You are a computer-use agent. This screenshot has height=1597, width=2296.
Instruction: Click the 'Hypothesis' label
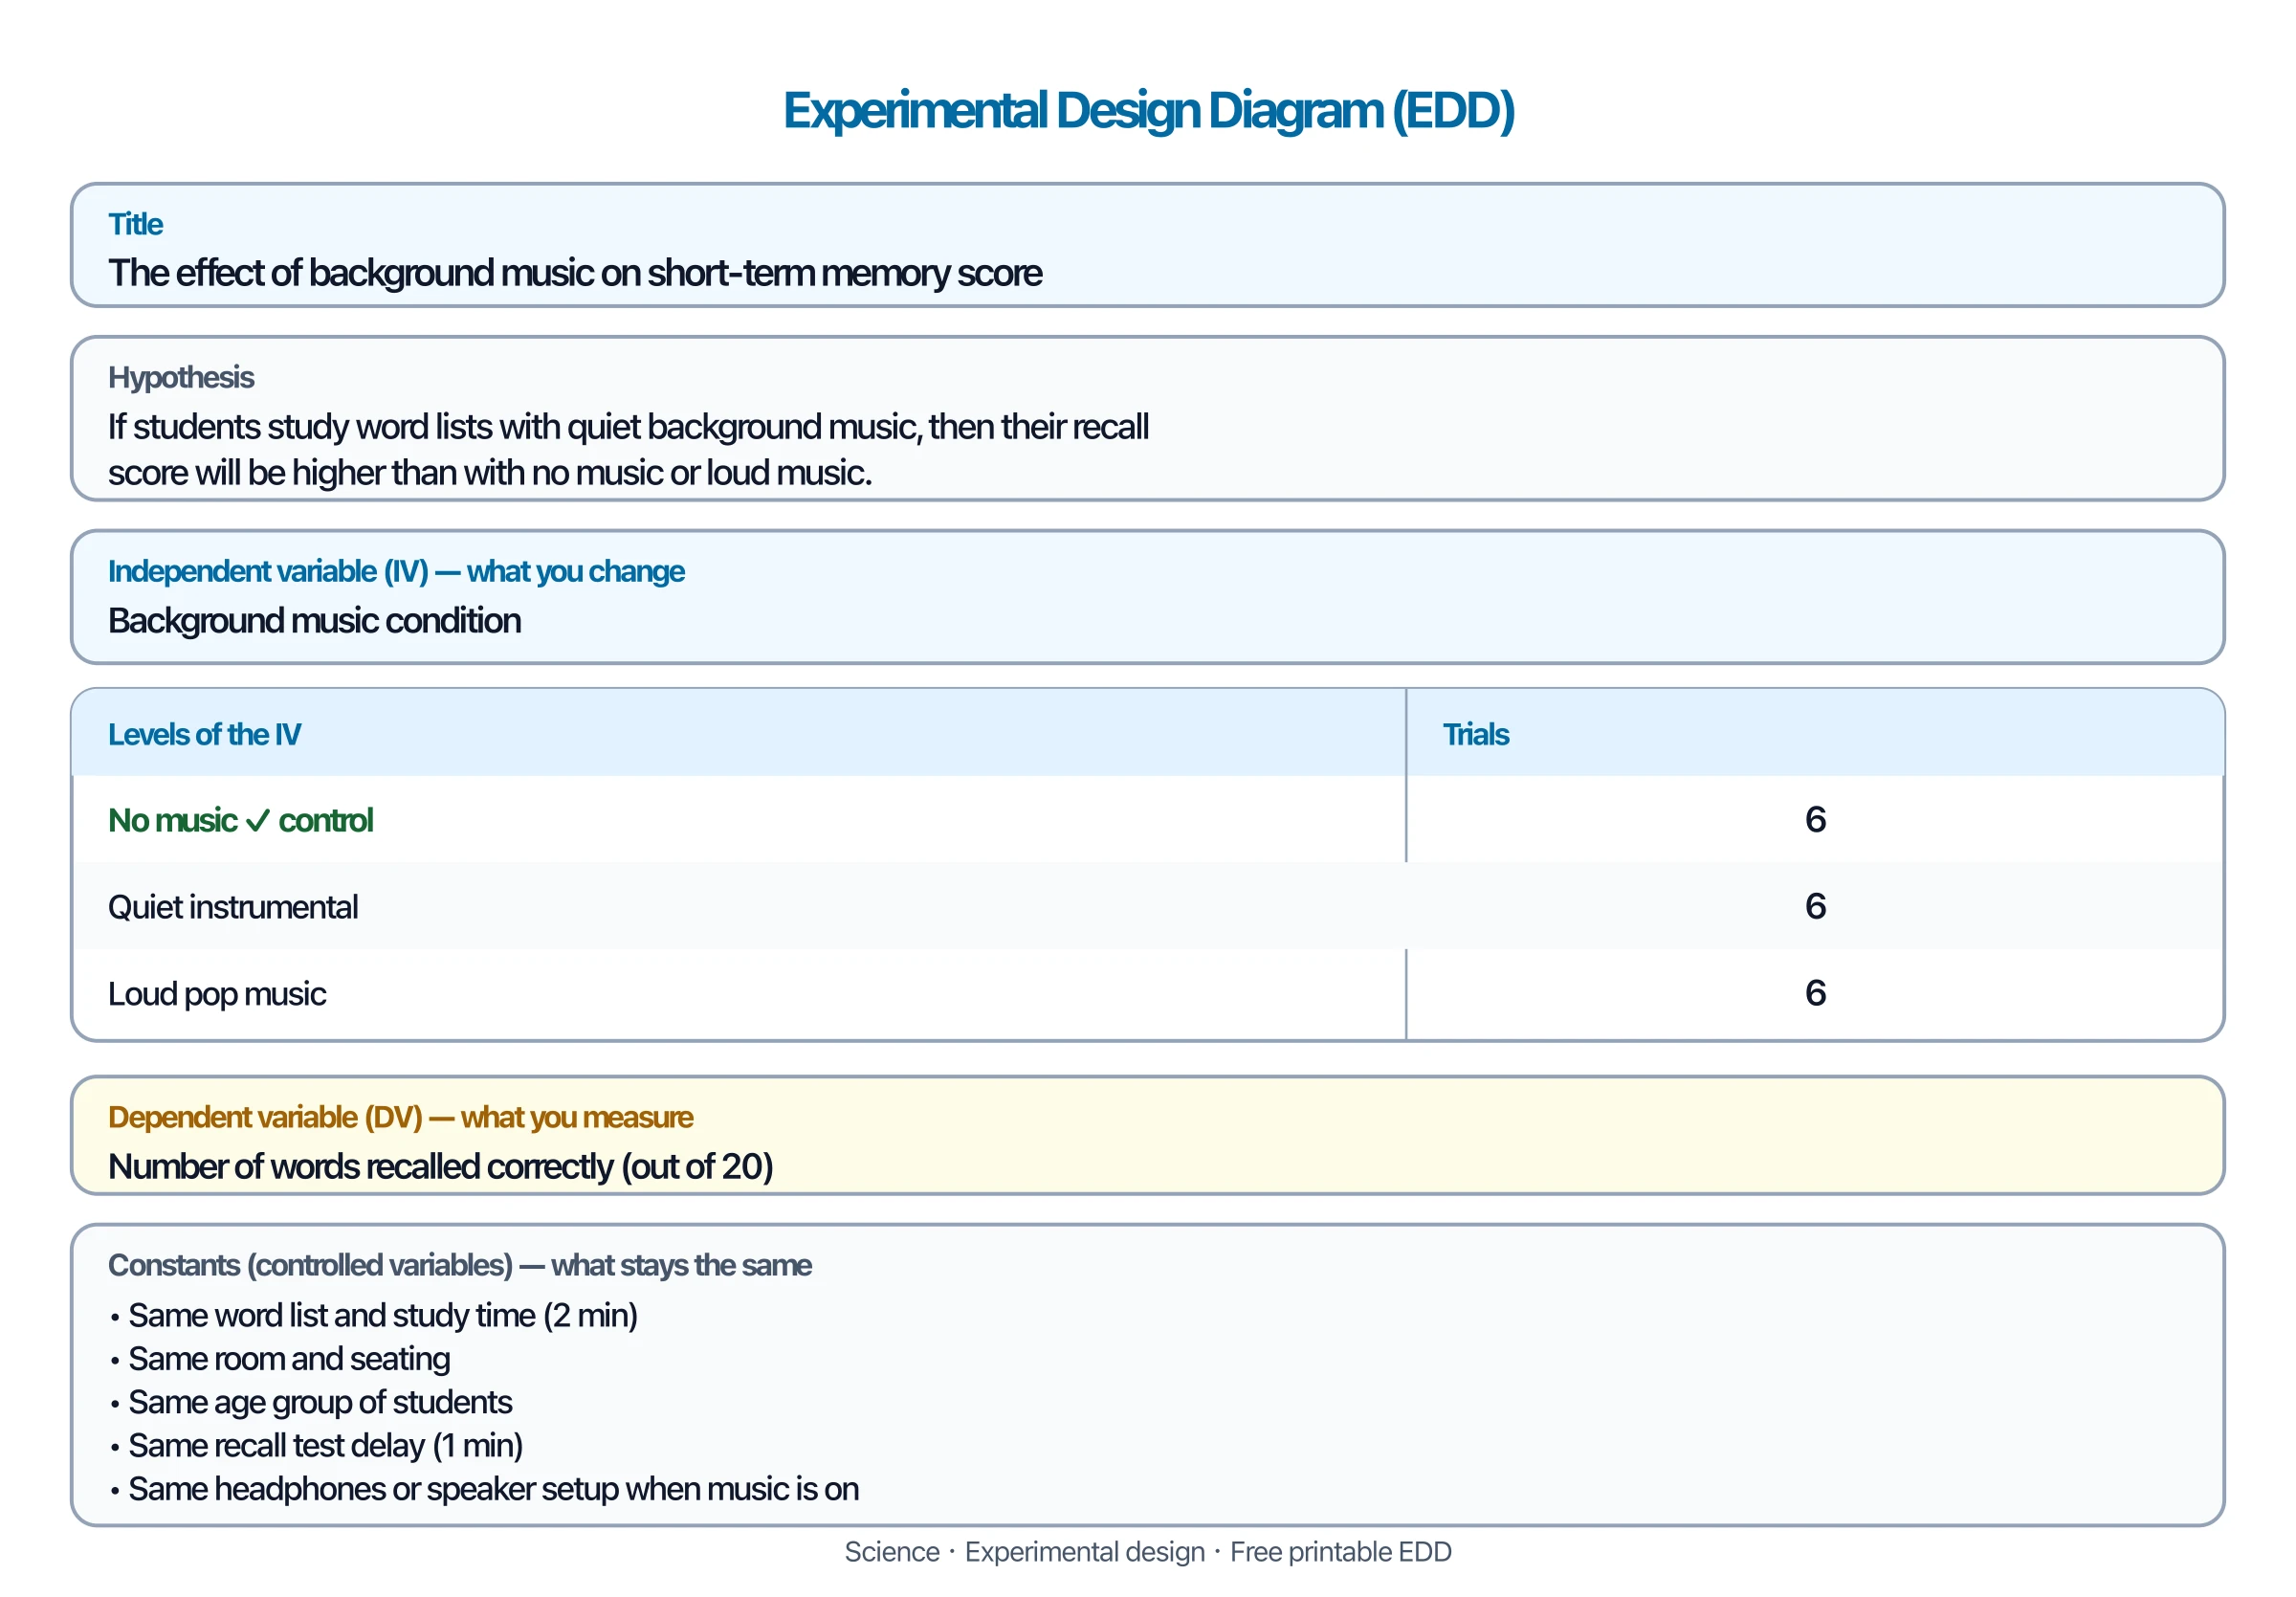[181, 377]
